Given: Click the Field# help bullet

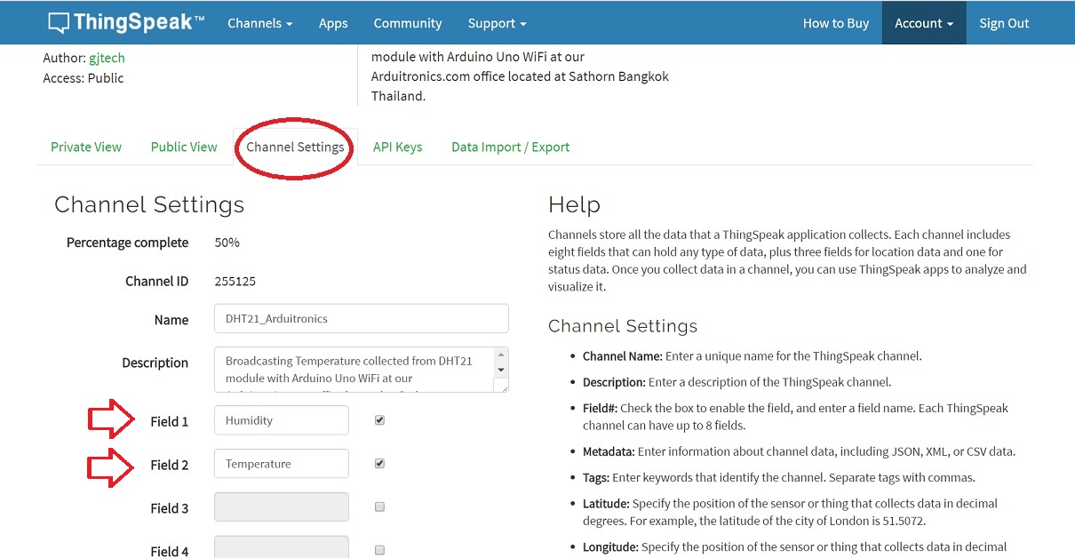Looking at the screenshot, I should point(795,417).
